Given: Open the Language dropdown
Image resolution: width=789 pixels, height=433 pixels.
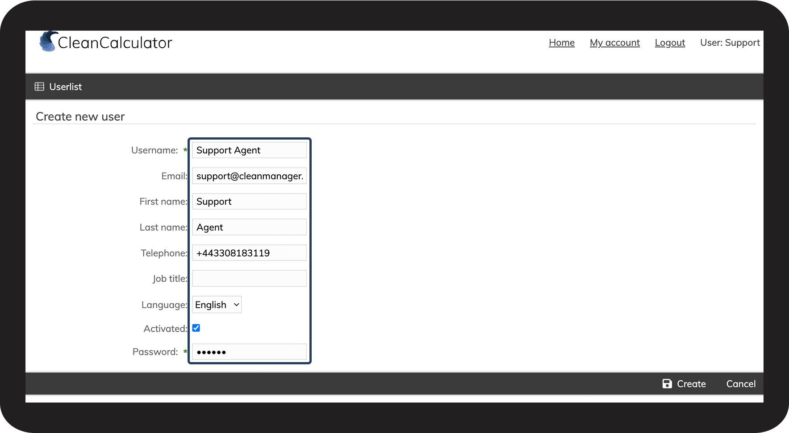Looking at the screenshot, I should point(217,305).
